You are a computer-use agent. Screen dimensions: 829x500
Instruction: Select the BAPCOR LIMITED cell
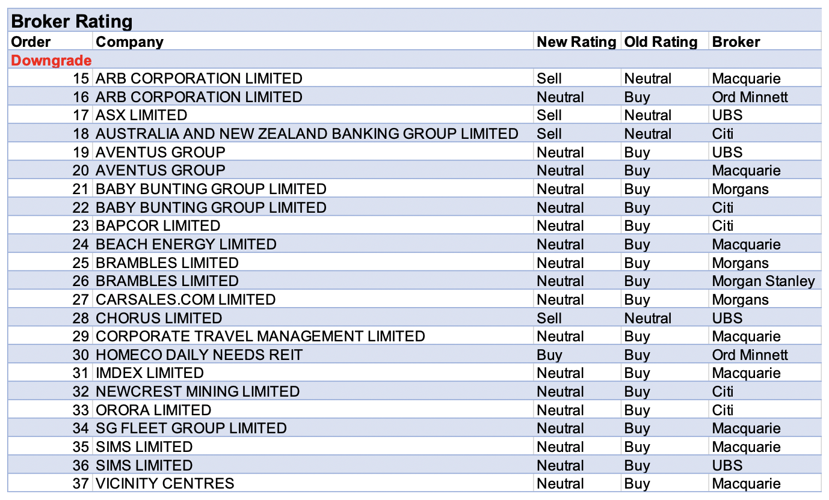(158, 226)
